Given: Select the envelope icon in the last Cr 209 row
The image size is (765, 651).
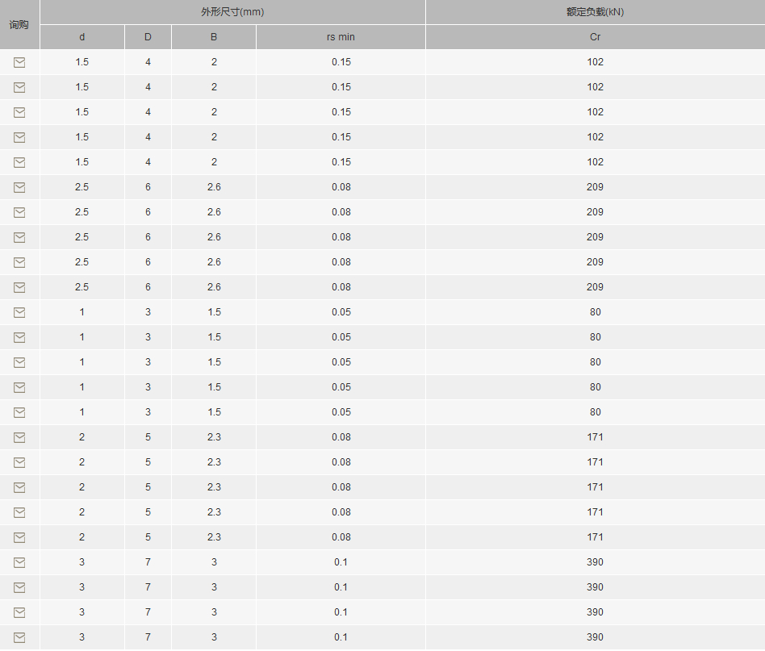Looking at the screenshot, I should point(19,287).
